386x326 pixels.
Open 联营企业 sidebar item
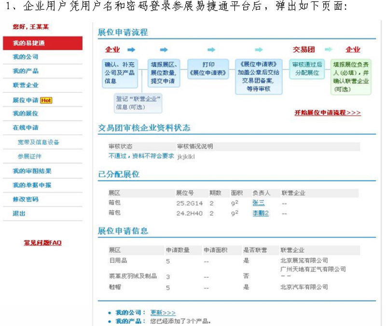tap(26, 85)
